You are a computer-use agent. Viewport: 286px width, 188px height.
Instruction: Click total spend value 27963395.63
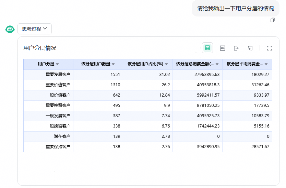click(207, 75)
